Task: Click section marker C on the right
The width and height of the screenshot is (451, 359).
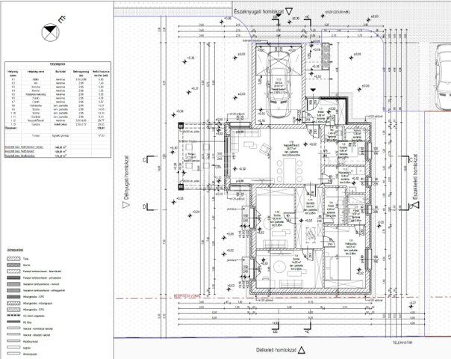Action: point(408,159)
